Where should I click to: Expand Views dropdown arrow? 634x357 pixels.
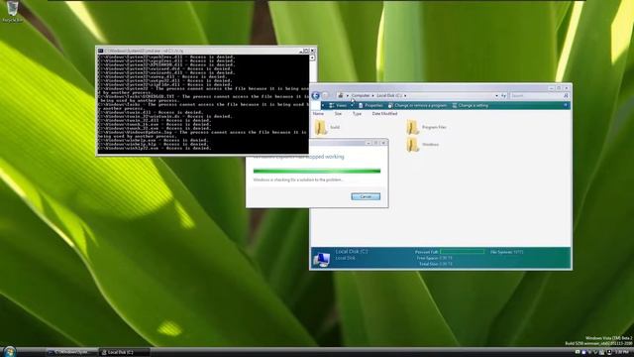pos(352,106)
